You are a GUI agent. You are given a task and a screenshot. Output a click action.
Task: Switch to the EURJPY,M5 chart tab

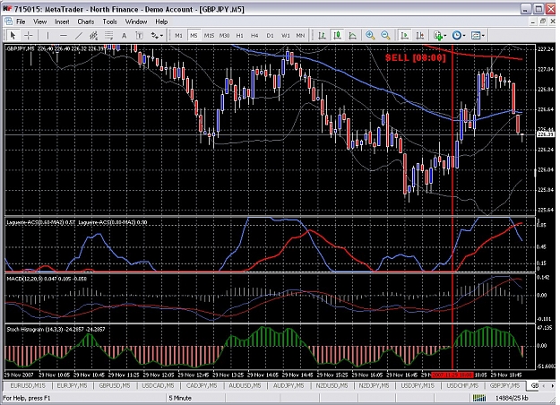click(73, 385)
